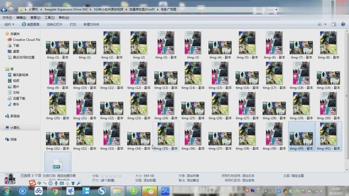Open Chrome from the taskbar
Viewport: 349px width, 196px height.
[55, 191]
